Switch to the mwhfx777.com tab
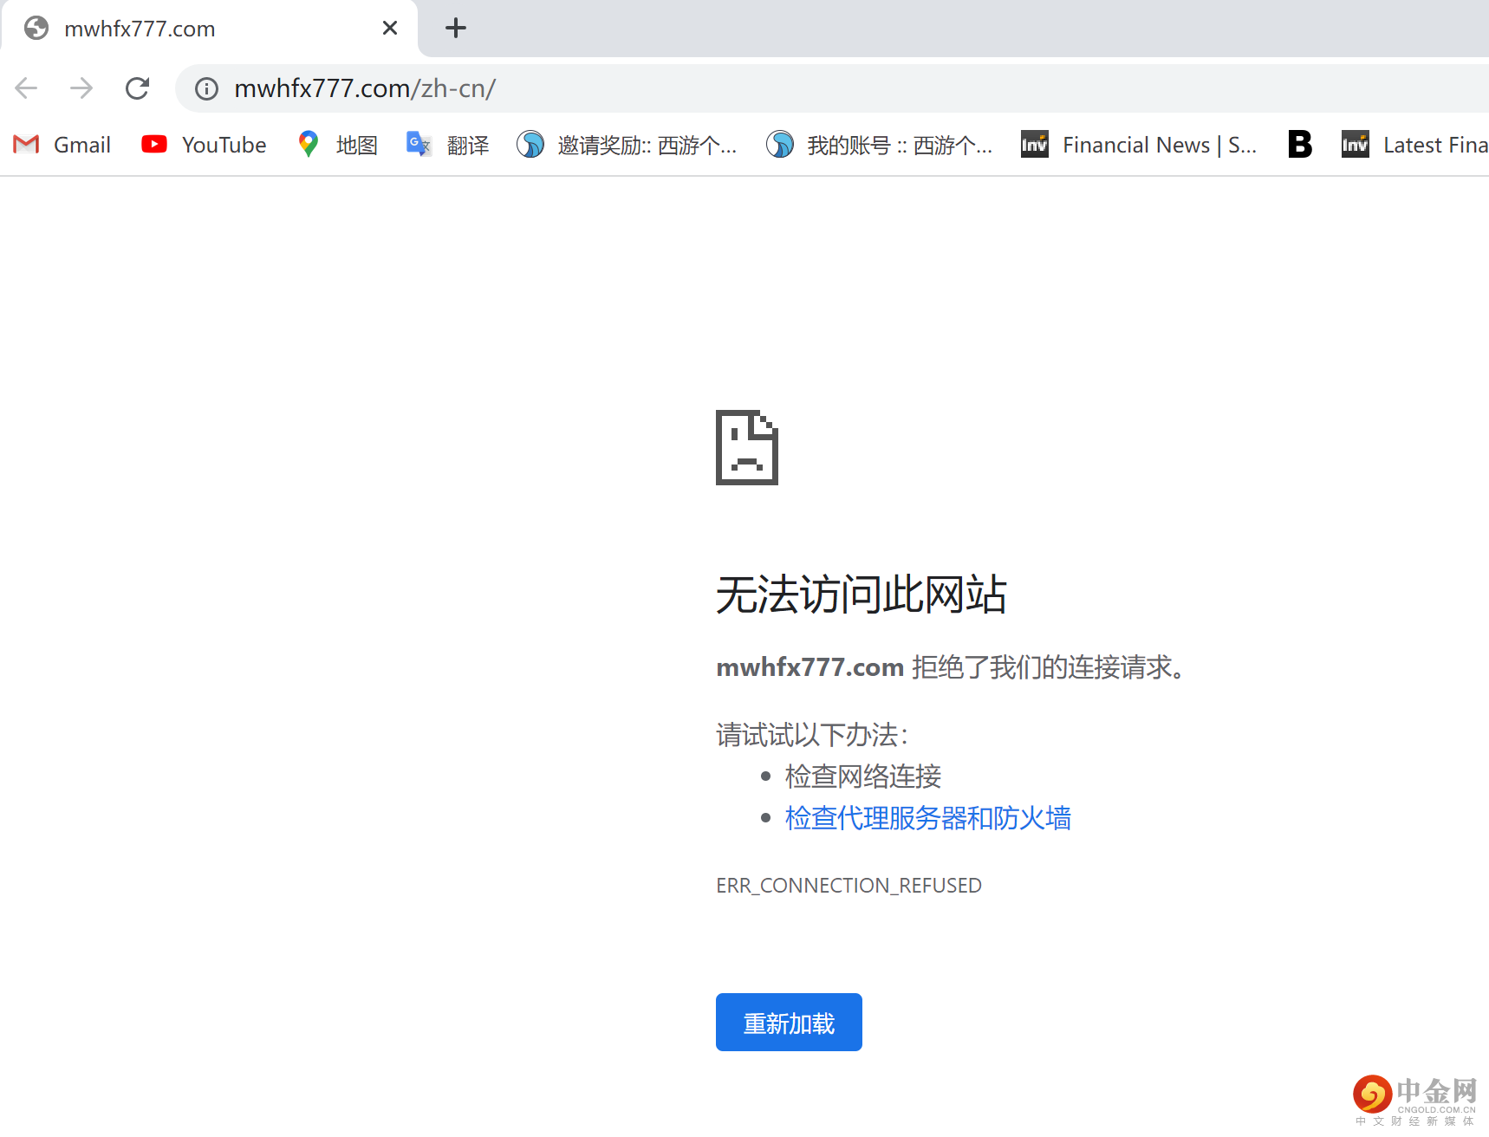The height and width of the screenshot is (1137, 1489). pos(173,28)
